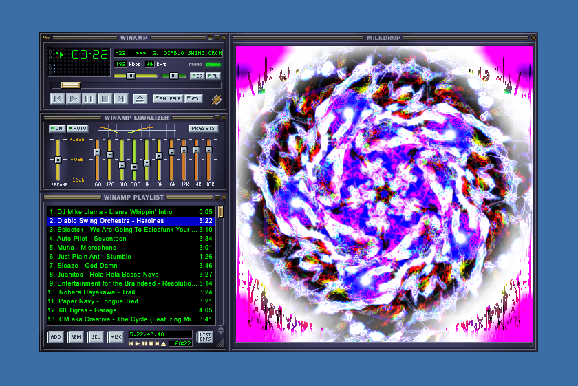Open the playlist SEL menu
This screenshot has width=578, height=386.
[x=96, y=337]
